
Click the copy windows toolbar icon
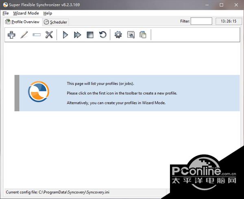click(x=143, y=35)
